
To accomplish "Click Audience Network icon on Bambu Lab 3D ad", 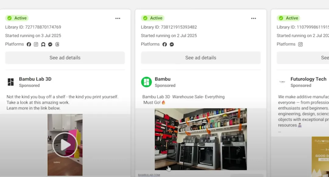I will coord(43,44).
